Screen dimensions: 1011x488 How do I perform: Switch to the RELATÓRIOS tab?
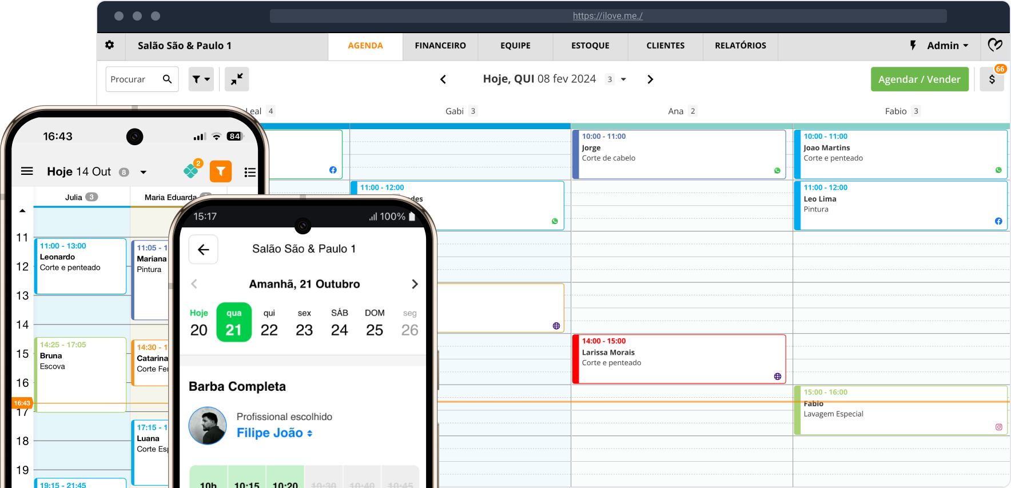coord(741,46)
